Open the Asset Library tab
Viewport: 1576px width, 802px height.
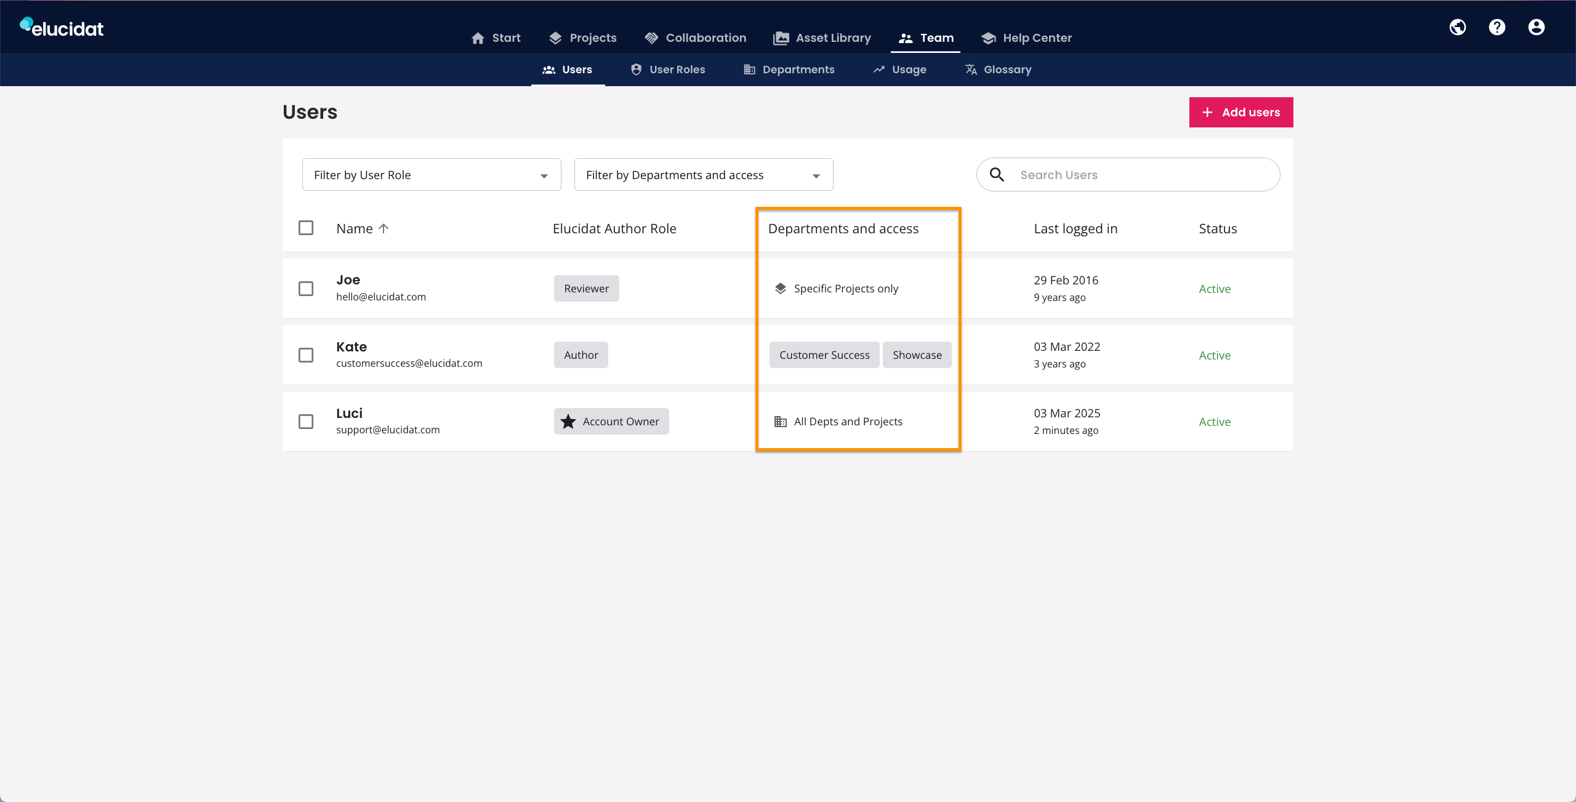coord(822,38)
